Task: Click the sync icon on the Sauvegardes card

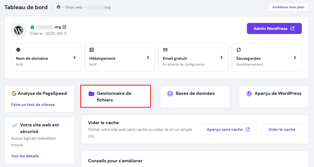Action: click(x=238, y=50)
